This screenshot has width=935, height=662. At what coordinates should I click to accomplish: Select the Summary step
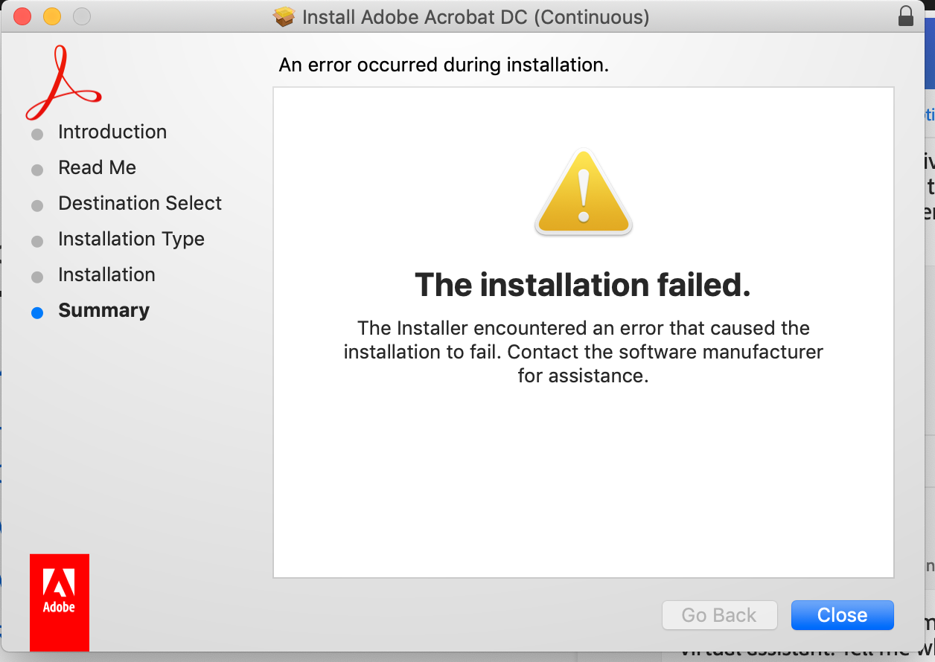[103, 310]
